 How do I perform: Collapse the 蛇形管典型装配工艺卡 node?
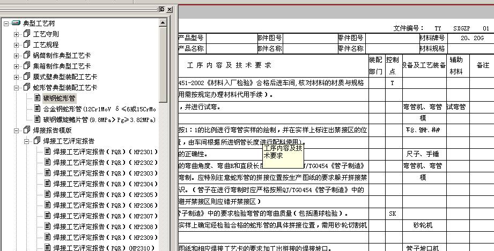(x=17, y=88)
